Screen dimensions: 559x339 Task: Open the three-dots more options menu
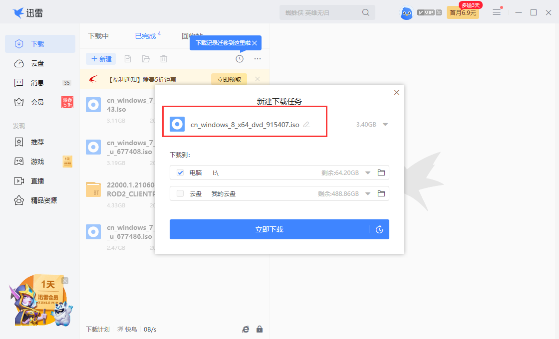point(258,59)
